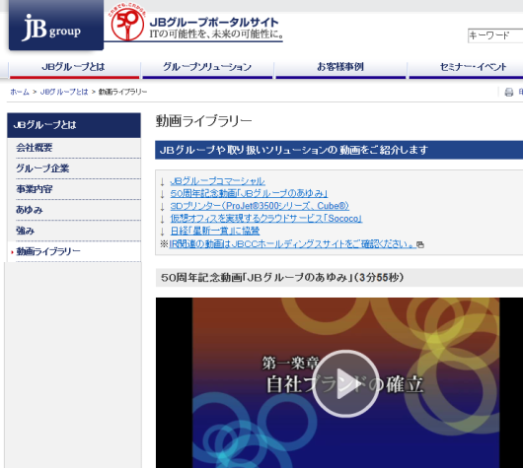
Task: Click the 動画ライブラリー breadcrumb text
Action: point(122,92)
